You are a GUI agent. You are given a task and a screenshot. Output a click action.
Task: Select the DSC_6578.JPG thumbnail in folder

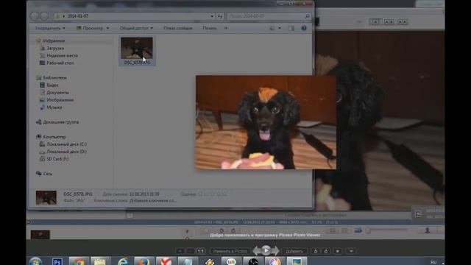pyautogui.click(x=137, y=51)
